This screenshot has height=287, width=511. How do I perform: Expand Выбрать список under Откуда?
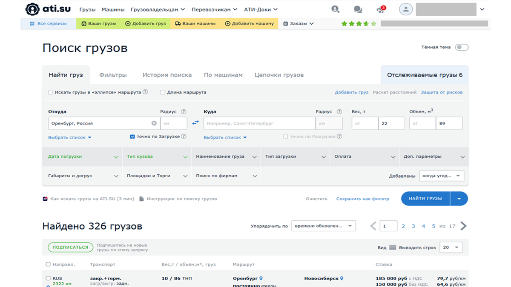point(70,137)
